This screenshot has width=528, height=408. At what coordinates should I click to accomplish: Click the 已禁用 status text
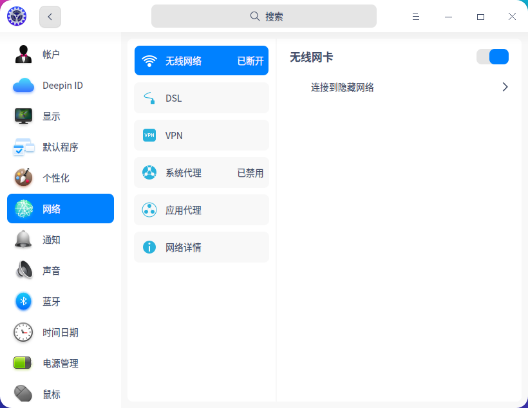coord(250,173)
